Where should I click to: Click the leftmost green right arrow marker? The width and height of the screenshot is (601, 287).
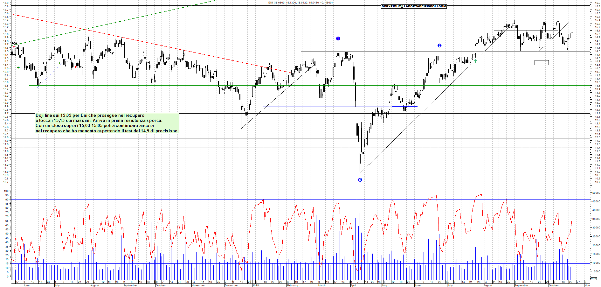(18, 67)
